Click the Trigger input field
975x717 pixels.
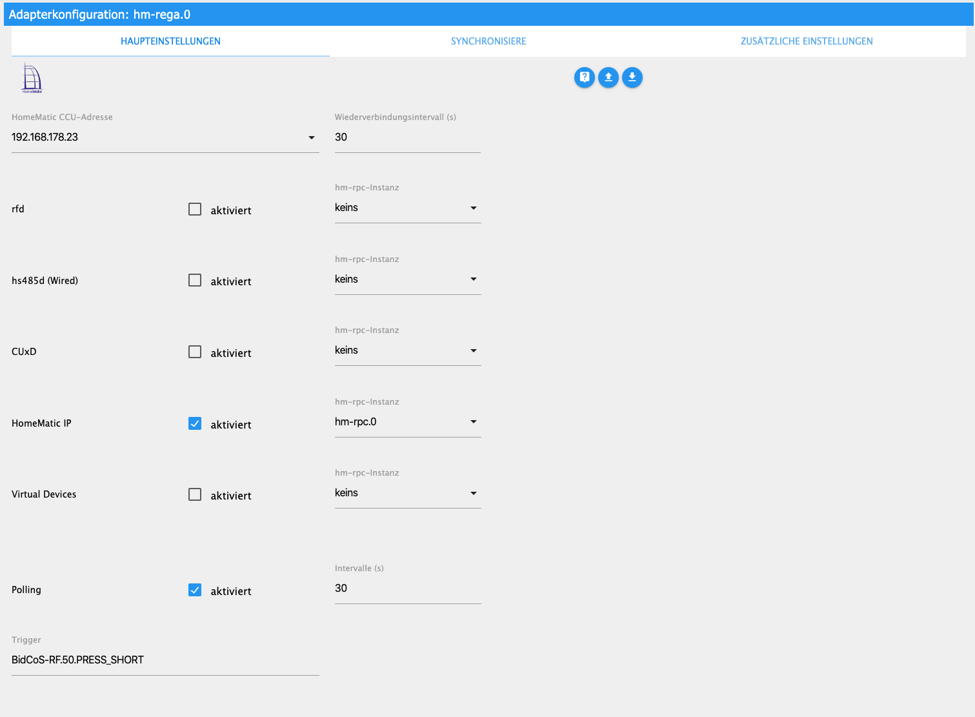(165, 660)
